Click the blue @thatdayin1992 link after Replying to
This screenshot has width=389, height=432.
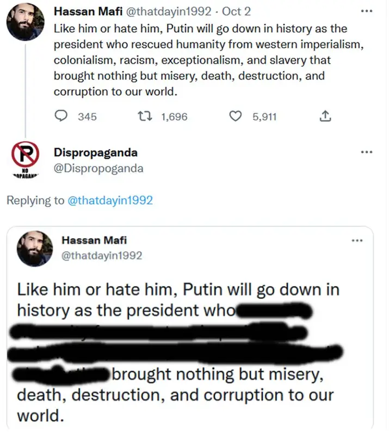[x=110, y=200]
